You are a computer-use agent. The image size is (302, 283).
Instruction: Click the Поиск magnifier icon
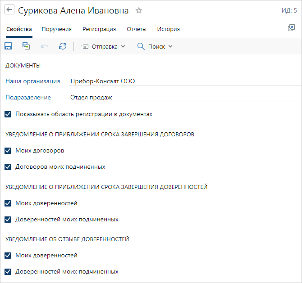141,46
